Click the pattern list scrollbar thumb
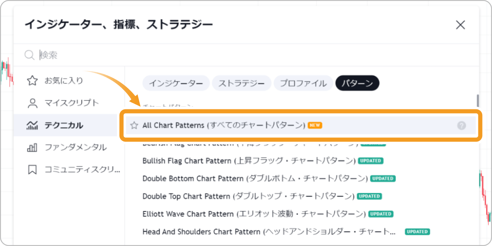 (478, 101)
